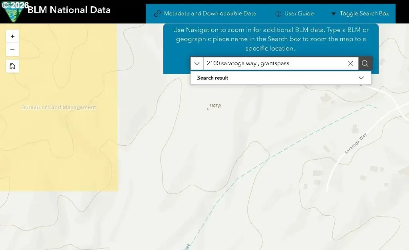Image resolution: width=409 pixels, height=250 pixels.
Task: Open the search source dropdown chevron
Action: click(197, 63)
